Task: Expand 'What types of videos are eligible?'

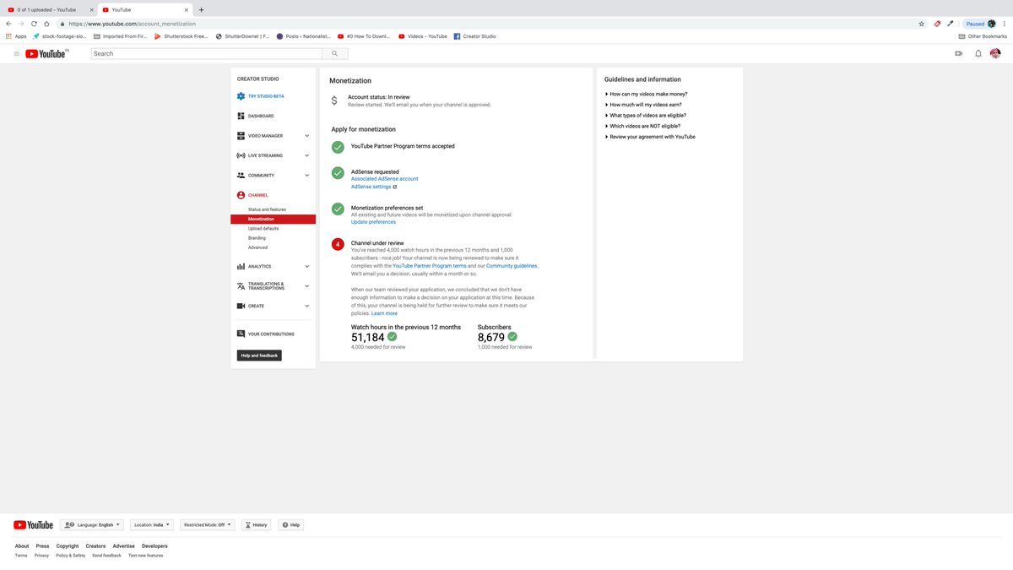Action: (x=646, y=115)
